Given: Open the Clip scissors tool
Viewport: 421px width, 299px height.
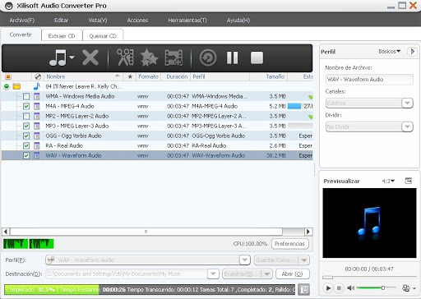Looking at the screenshot, I should (125, 57).
